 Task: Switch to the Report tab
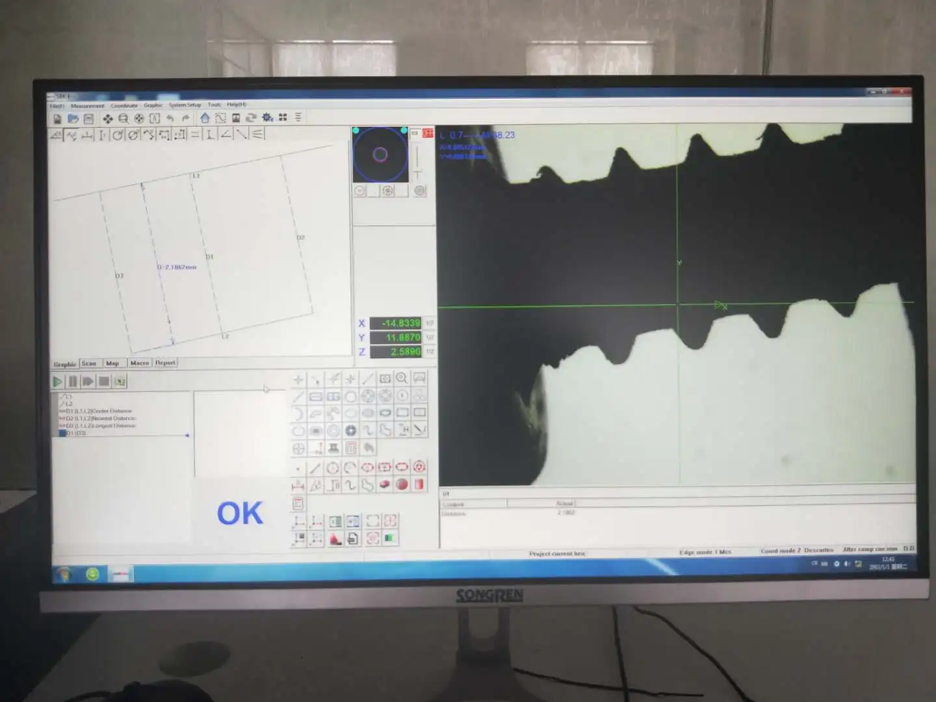click(x=165, y=363)
